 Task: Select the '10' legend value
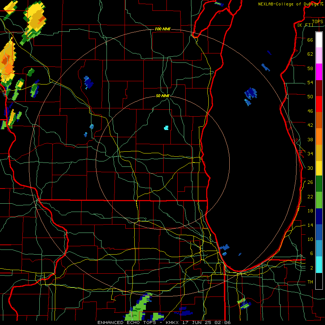pos(310,239)
